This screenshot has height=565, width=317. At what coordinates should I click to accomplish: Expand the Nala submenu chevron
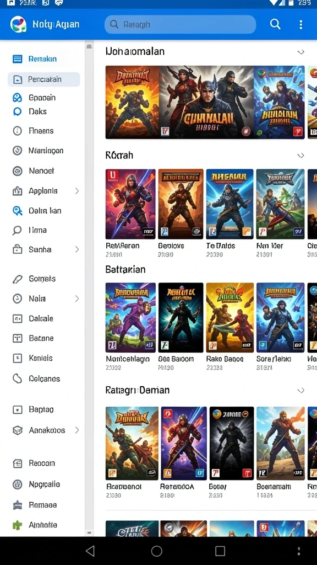pos(77,299)
